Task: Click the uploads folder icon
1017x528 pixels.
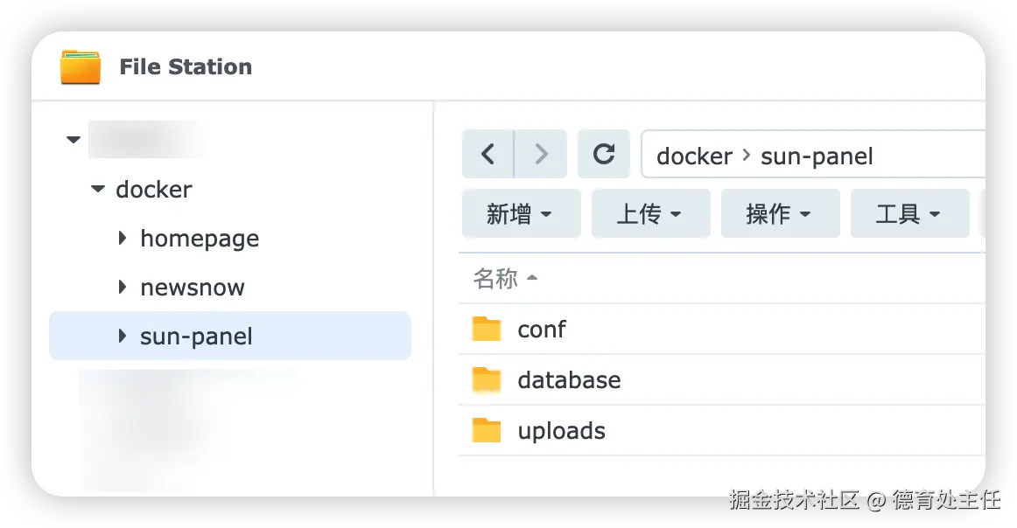Action: click(487, 431)
